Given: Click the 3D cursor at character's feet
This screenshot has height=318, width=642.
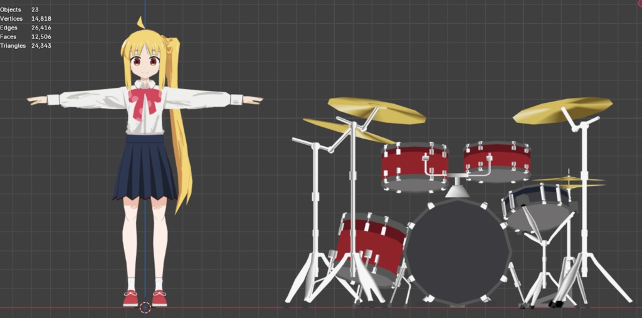Looking at the screenshot, I should [145, 307].
